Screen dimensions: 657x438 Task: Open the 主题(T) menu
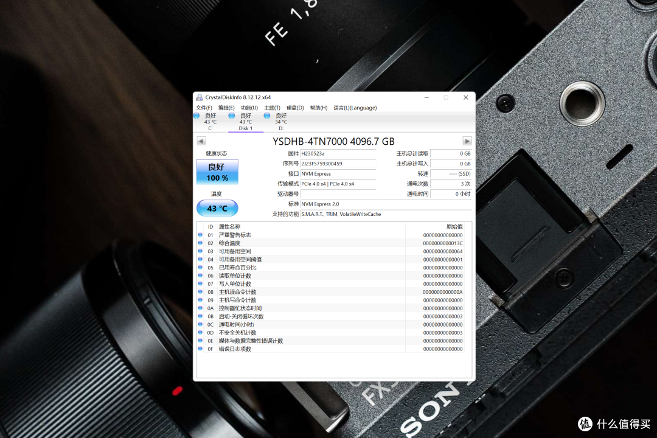272,108
